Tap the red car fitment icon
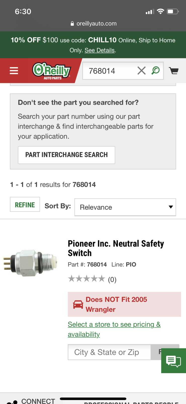186x404 pixels. coord(78,305)
